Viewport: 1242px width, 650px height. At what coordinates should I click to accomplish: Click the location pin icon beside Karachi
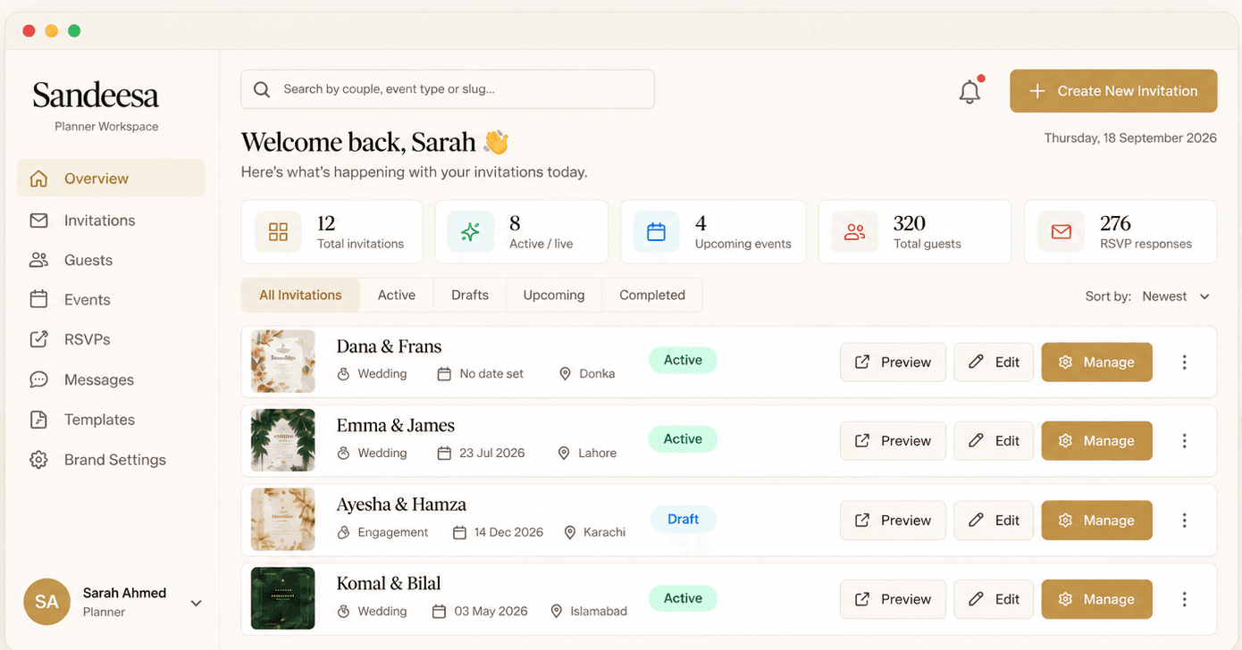(x=570, y=532)
